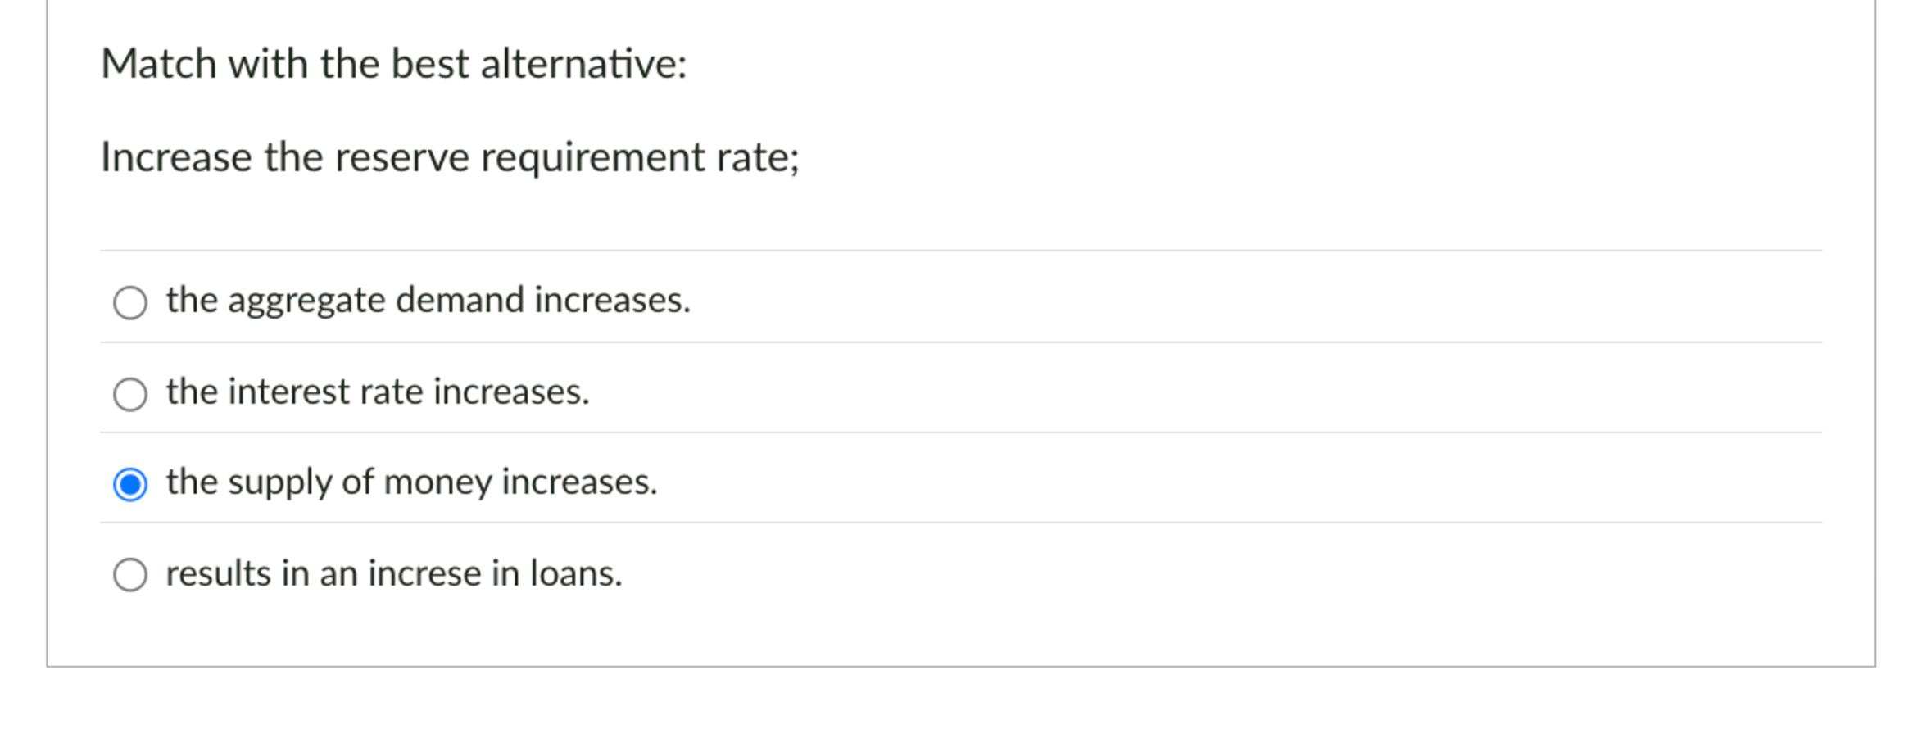Image resolution: width=1913 pixels, height=738 pixels.
Task: Click the selected 'the supply of money increases.' radio
Action: pyautogui.click(x=131, y=485)
